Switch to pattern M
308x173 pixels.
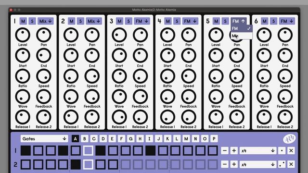tap(186, 139)
